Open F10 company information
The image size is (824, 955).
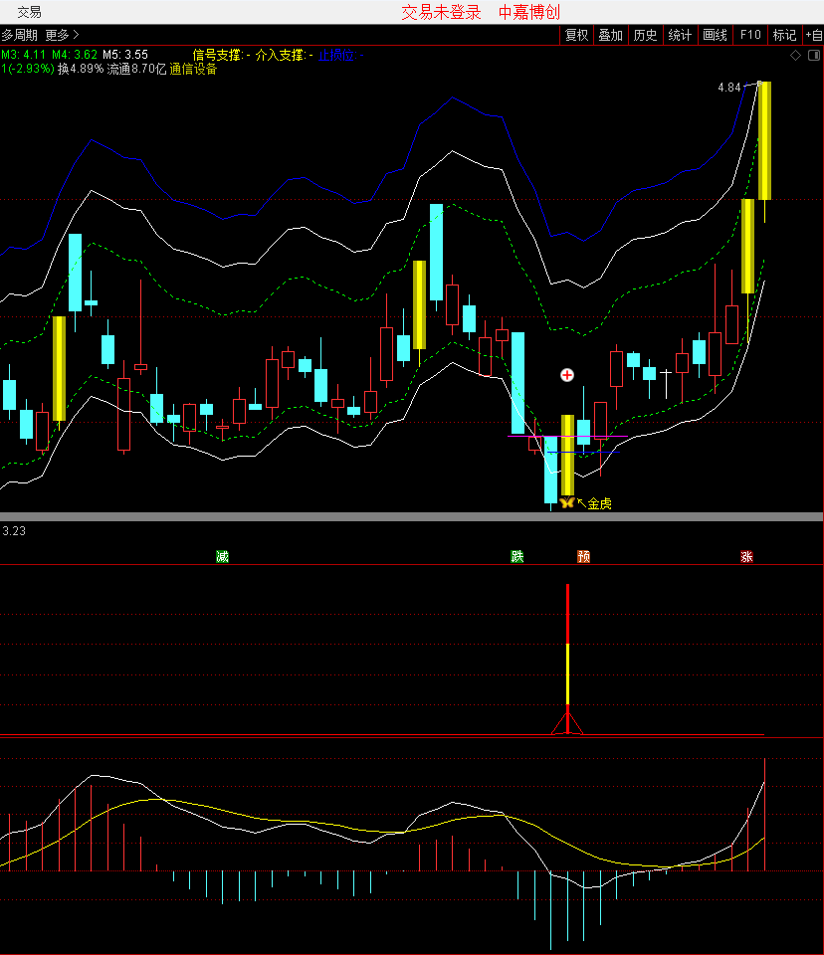(x=749, y=35)
